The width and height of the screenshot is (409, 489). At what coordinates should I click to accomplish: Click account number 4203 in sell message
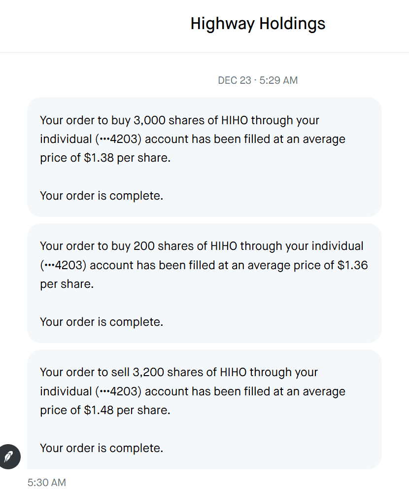tap(122, 391)
